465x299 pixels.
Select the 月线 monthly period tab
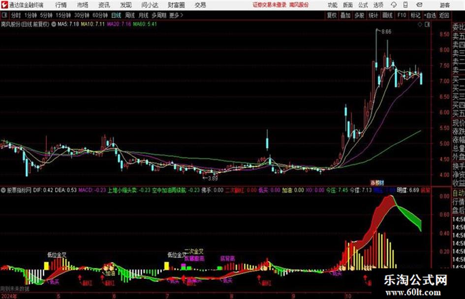[x=144, y=15]
